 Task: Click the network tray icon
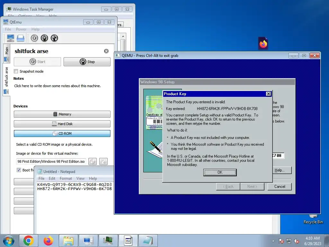click(x=289, y=241)
